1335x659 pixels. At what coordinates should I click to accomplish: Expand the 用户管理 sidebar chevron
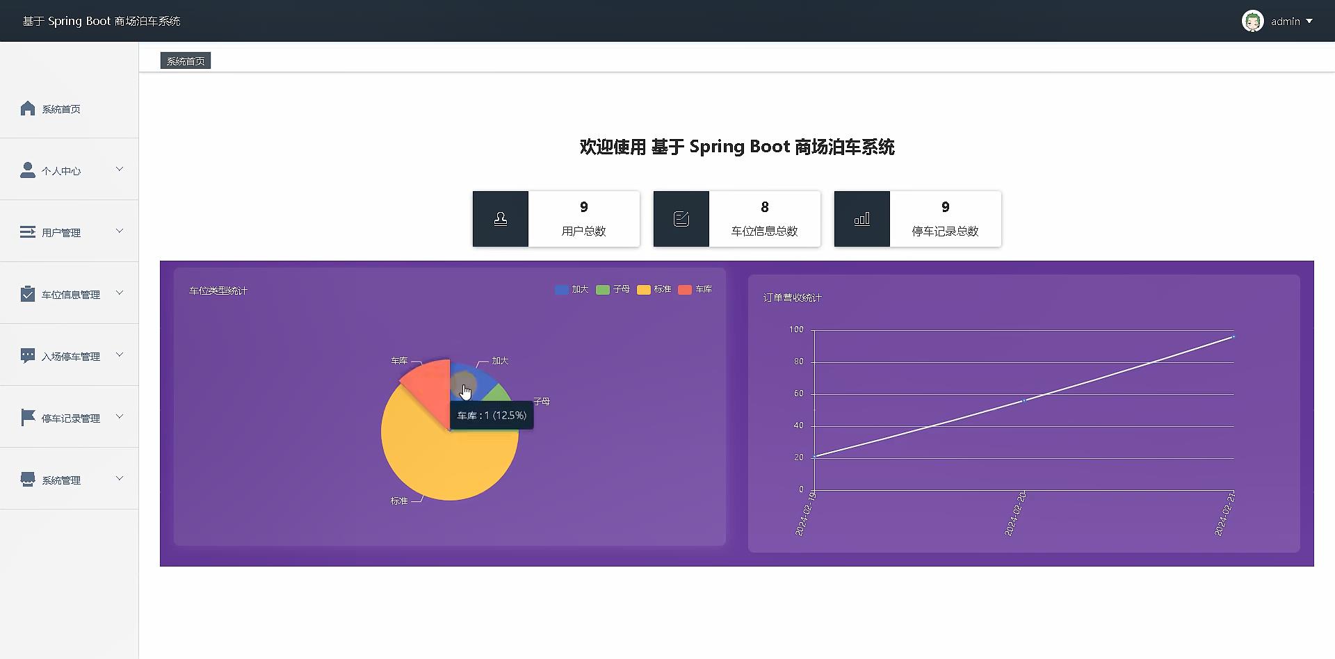pos(120,231)
